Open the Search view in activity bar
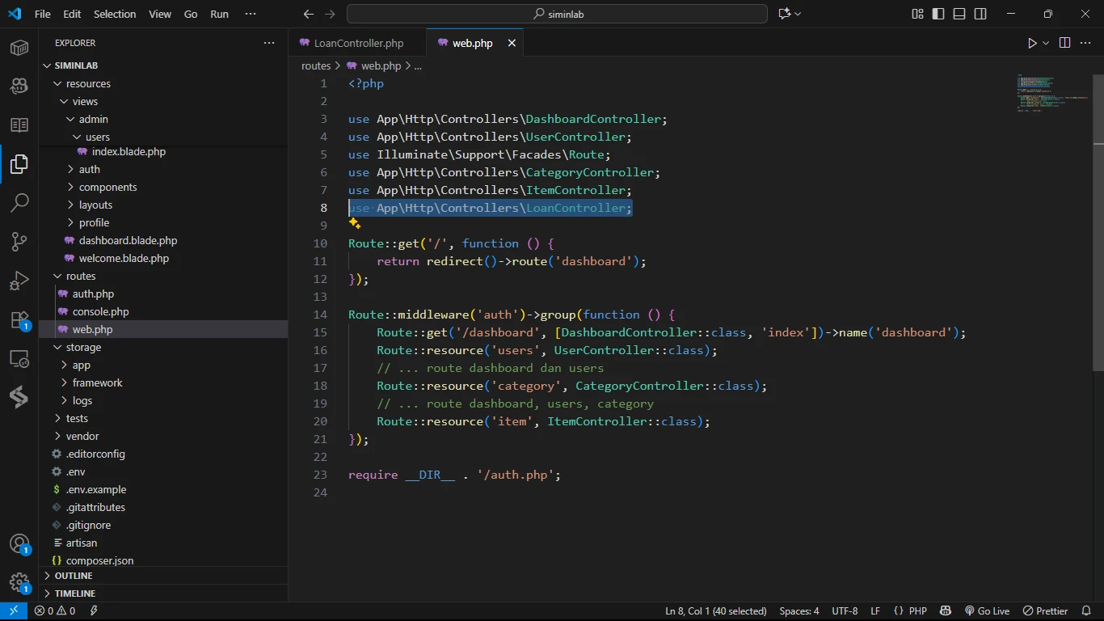1104x621 pixels. click(x=19, y=202)
